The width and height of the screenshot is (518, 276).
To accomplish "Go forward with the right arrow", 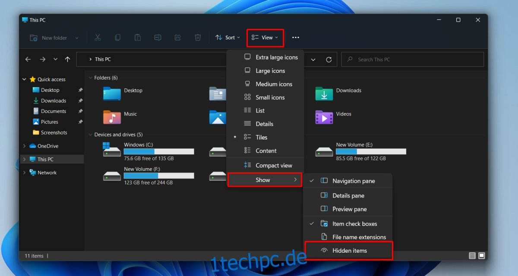I will (42, 60).
